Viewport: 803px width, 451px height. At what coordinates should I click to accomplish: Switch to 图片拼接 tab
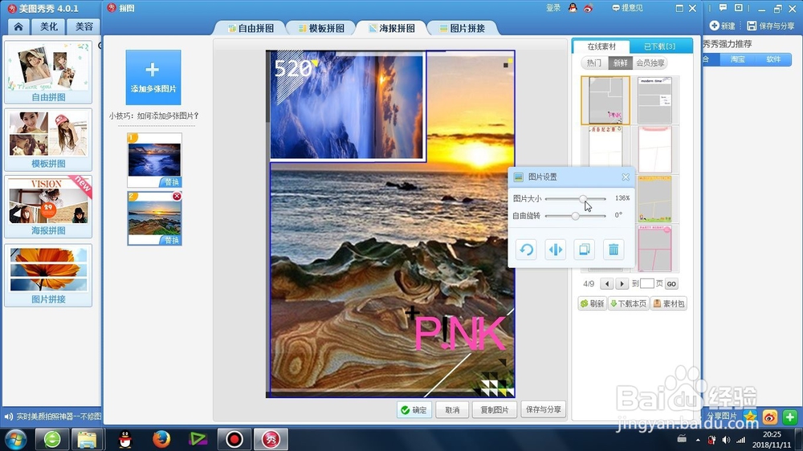[x=463, y=28]
